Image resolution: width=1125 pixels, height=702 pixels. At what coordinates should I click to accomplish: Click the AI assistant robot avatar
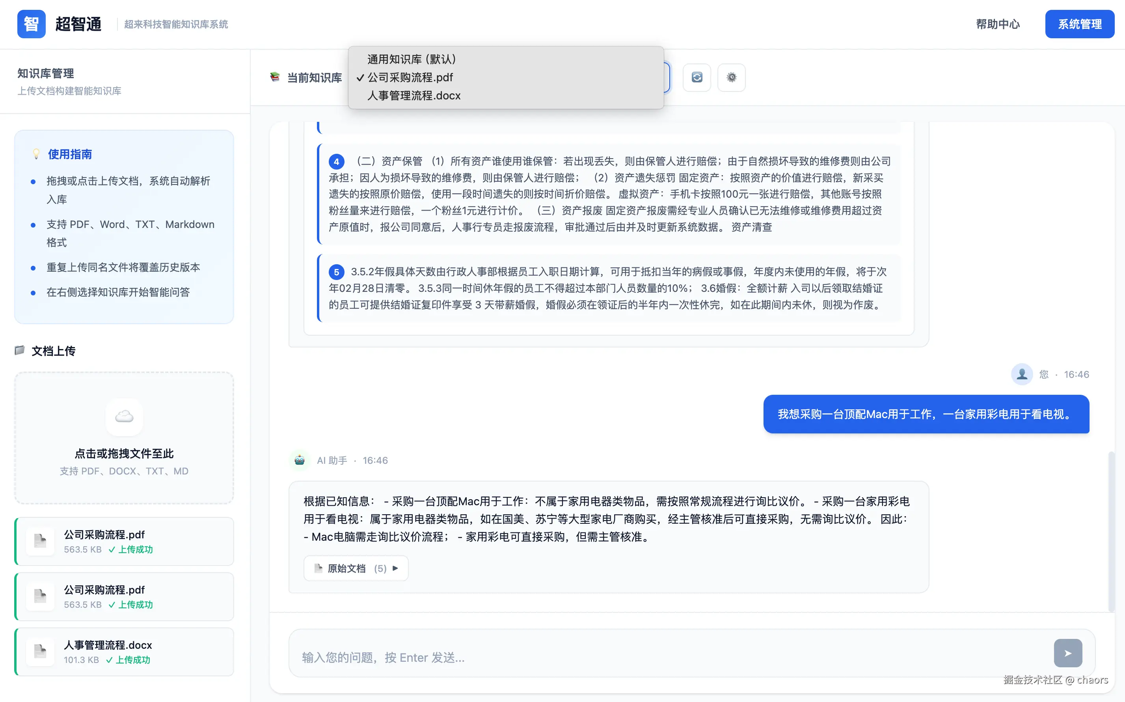click(300, 460)
